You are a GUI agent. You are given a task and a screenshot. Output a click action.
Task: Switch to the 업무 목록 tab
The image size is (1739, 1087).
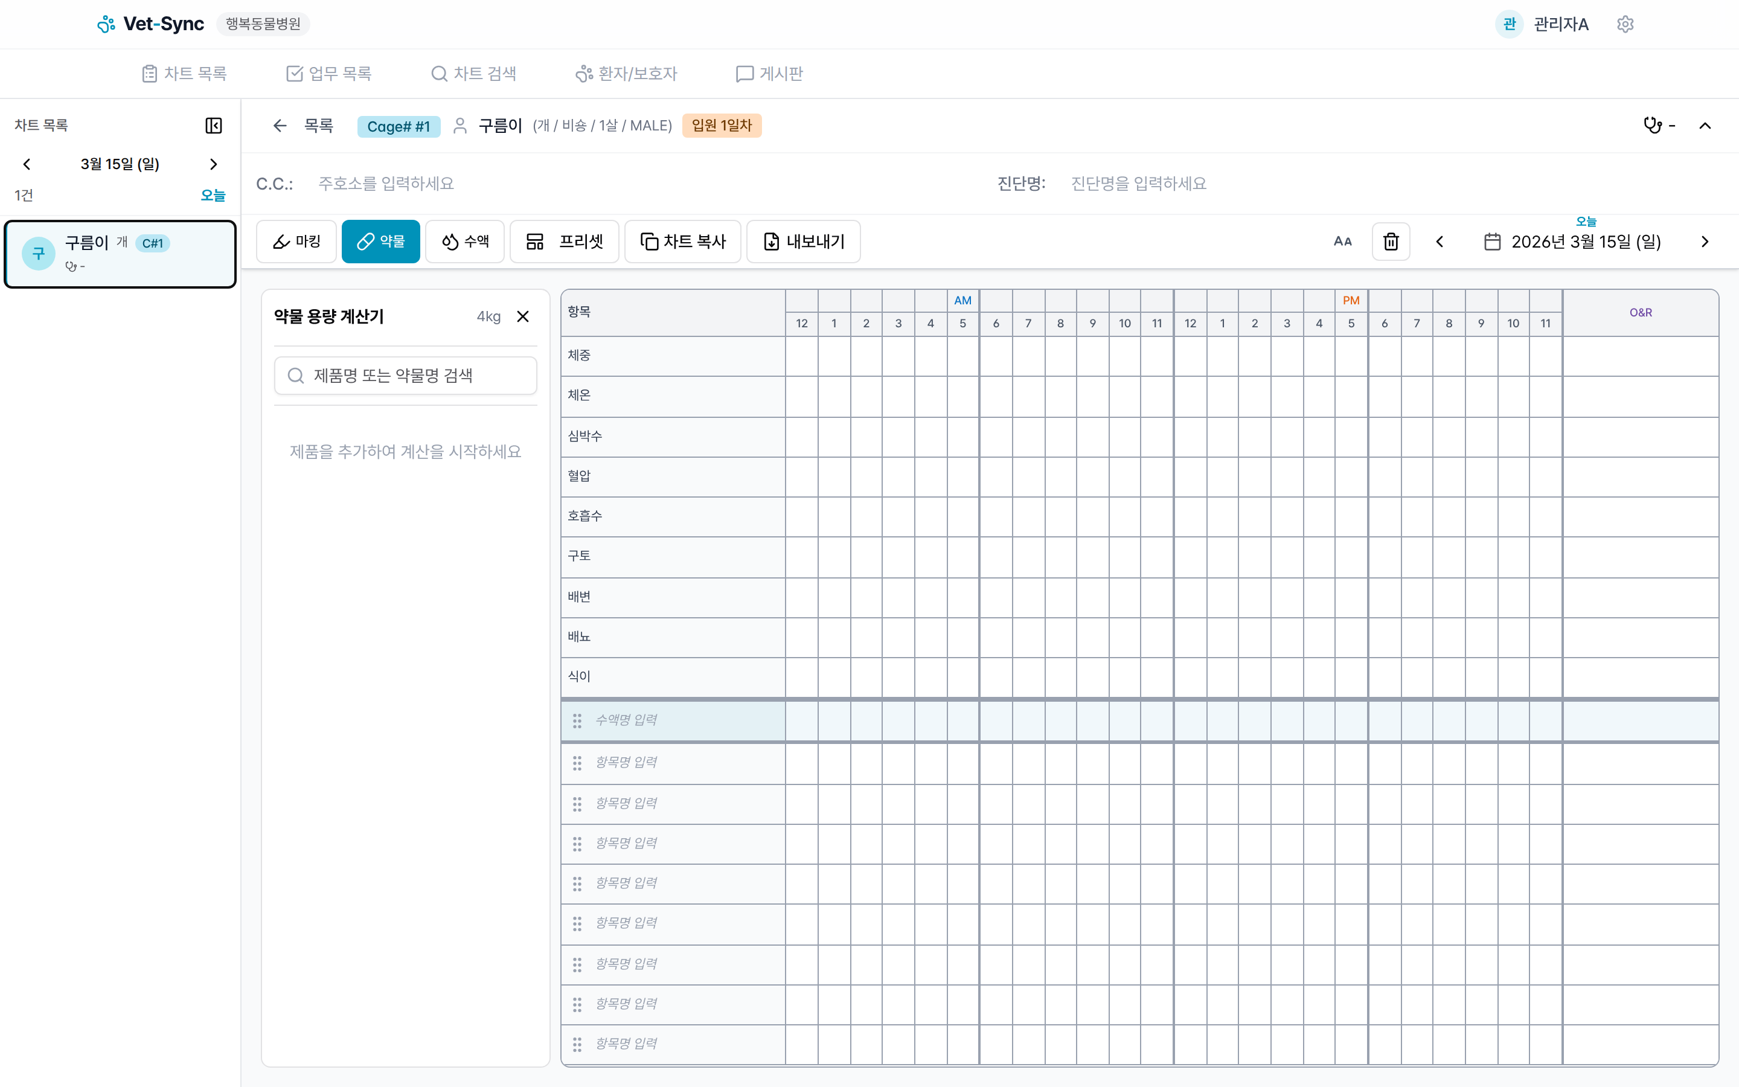point(328,72)
